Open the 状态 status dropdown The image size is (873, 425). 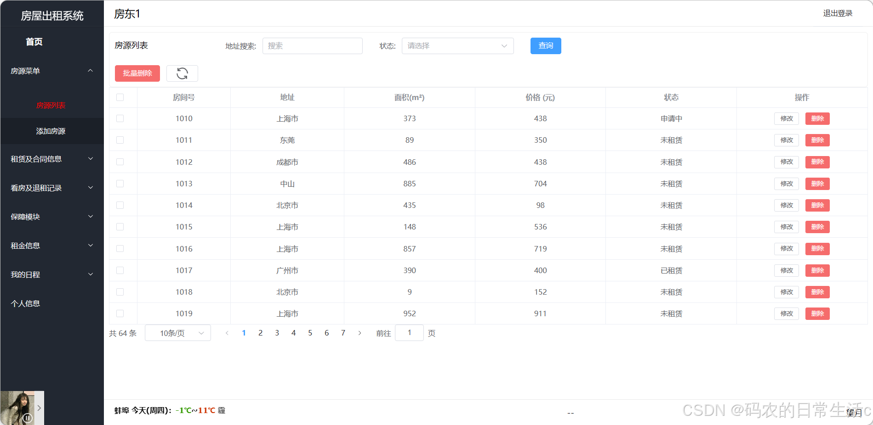point(457,46)
